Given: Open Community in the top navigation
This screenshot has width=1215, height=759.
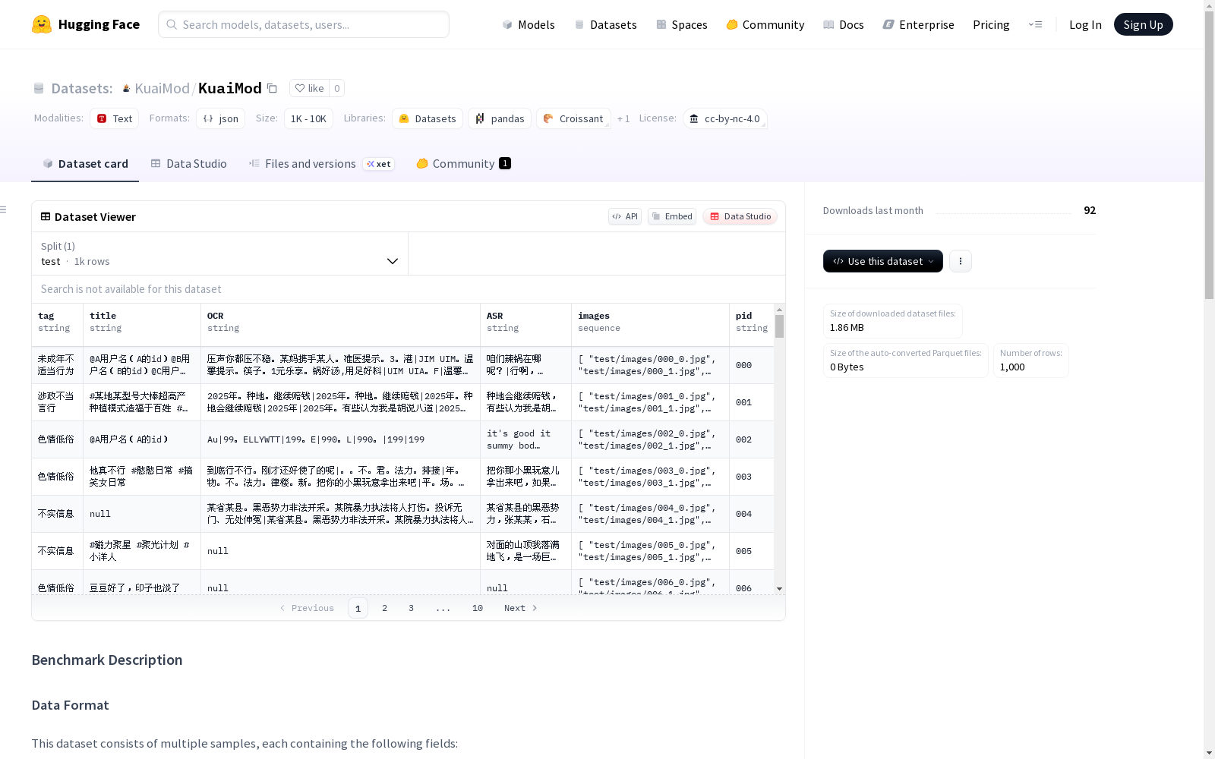Looking at the screenshot, I should coord(765,24).
